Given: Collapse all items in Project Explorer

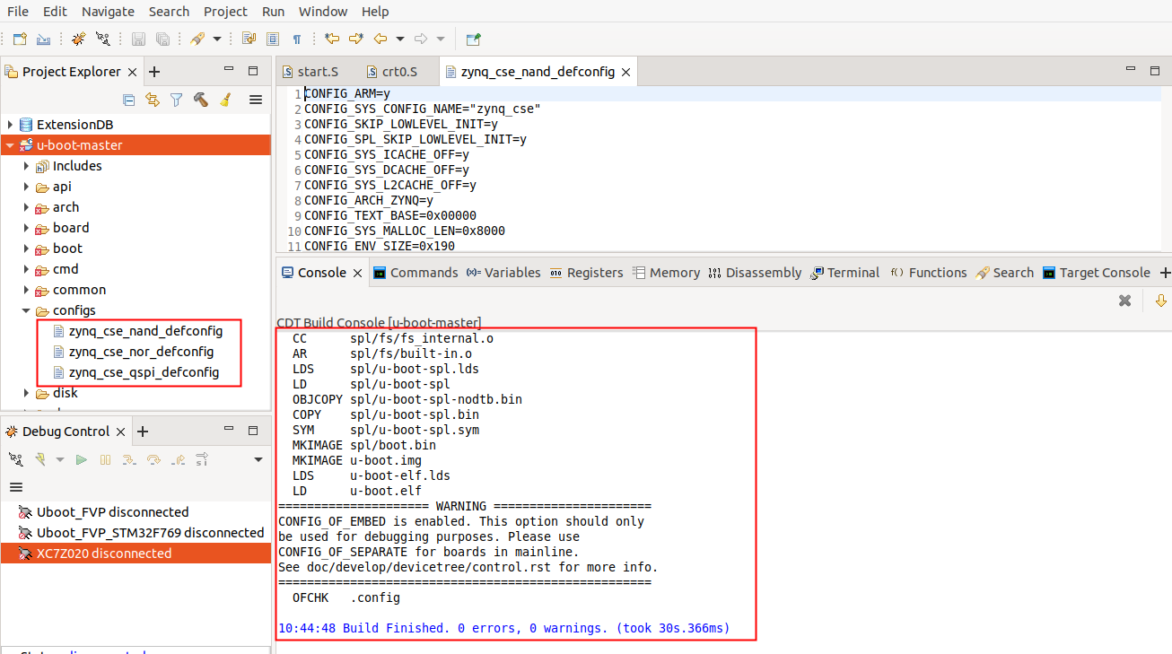Looking at the screenshot, I should (x=129, y=100).
